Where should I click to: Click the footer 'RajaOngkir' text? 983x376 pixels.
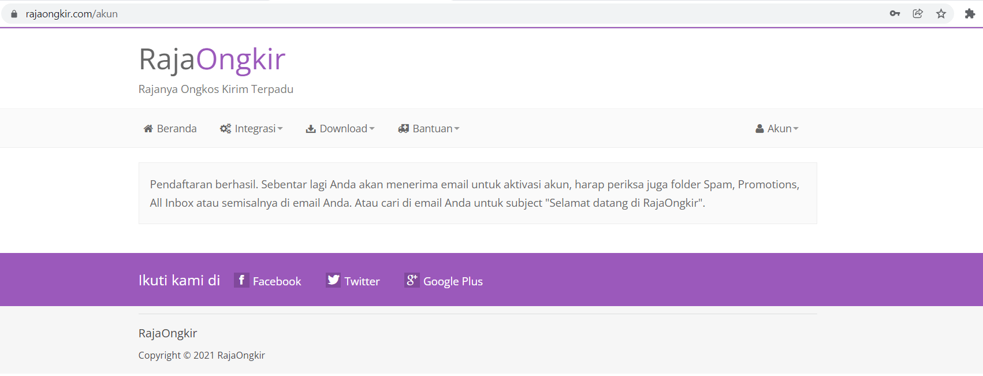point(168,333)
